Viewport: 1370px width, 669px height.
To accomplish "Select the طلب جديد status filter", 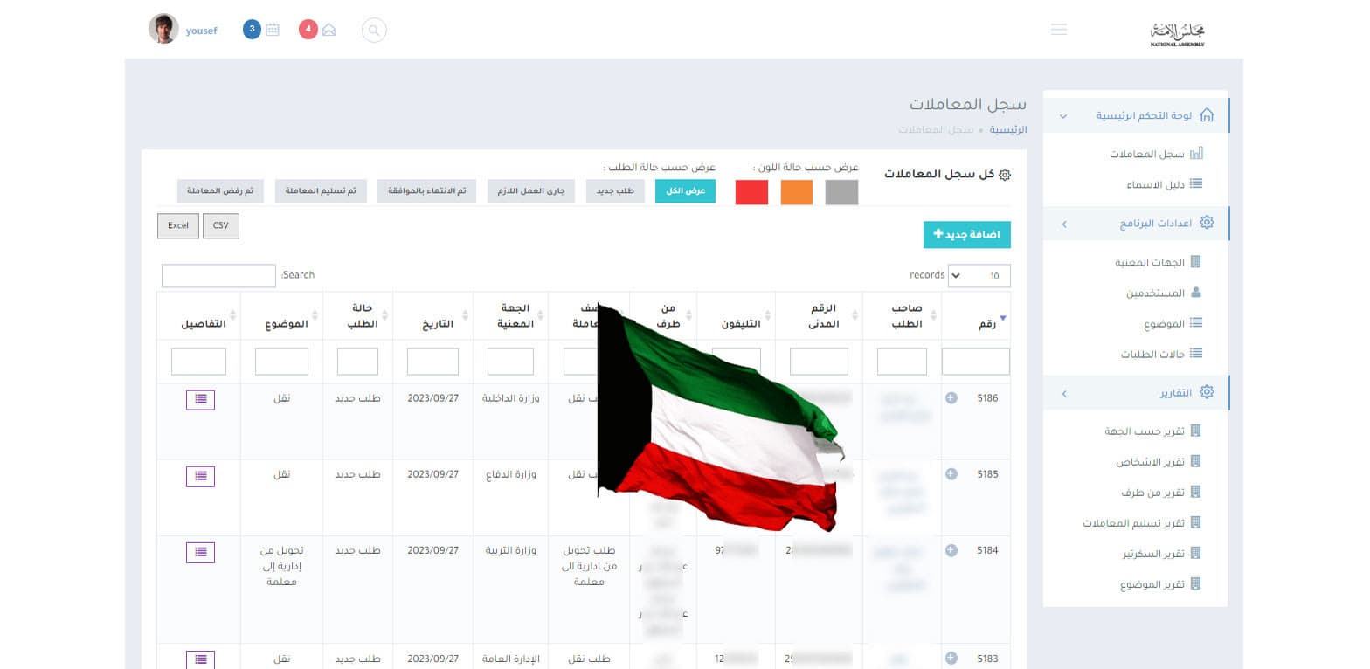I will pyautogui.click(x=615, y=191).
